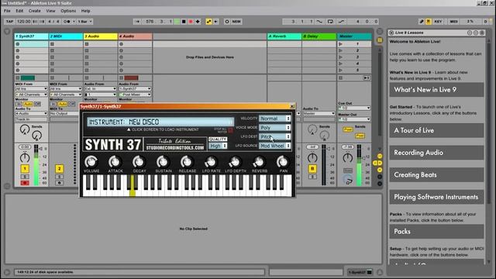This screenshot has width=496, height=279.
Task: Open the Cue Out dropdown
Action: coord(354,108)
